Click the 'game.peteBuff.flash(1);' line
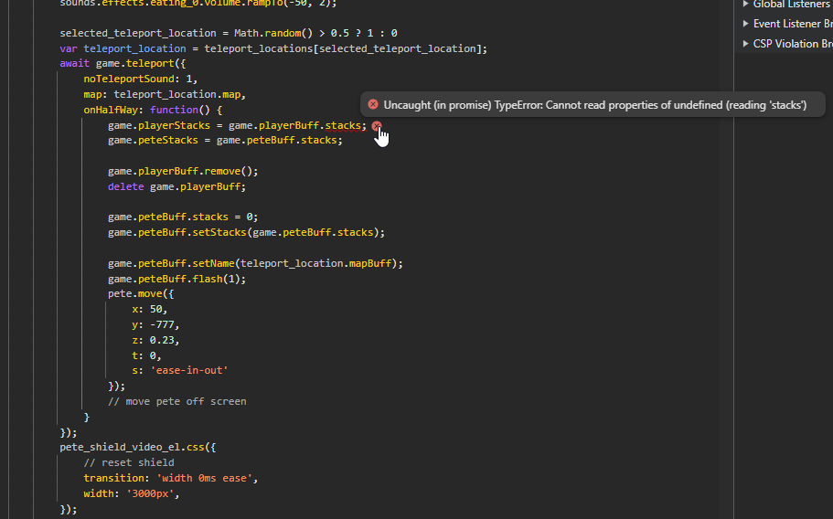This screenshot has width=833, height=519. click(176, 279)
